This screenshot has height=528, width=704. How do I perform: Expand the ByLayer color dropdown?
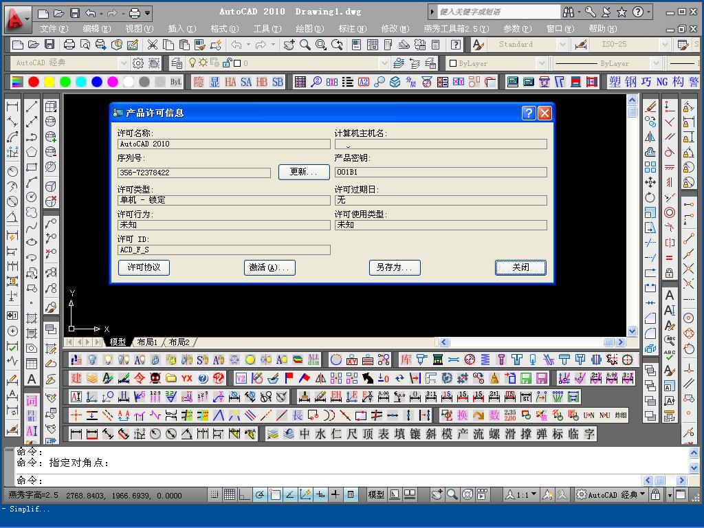point(542,63)
